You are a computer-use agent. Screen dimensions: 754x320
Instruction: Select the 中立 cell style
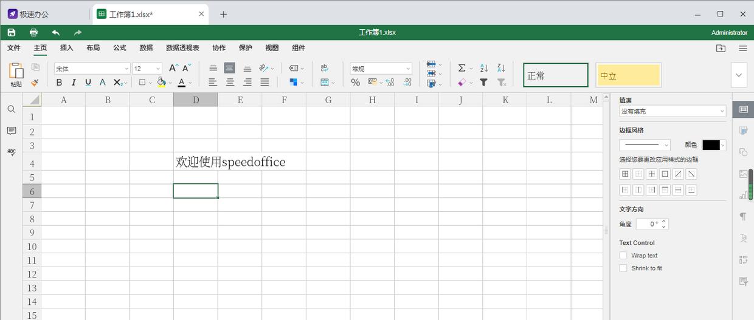[x=628, y=75]
